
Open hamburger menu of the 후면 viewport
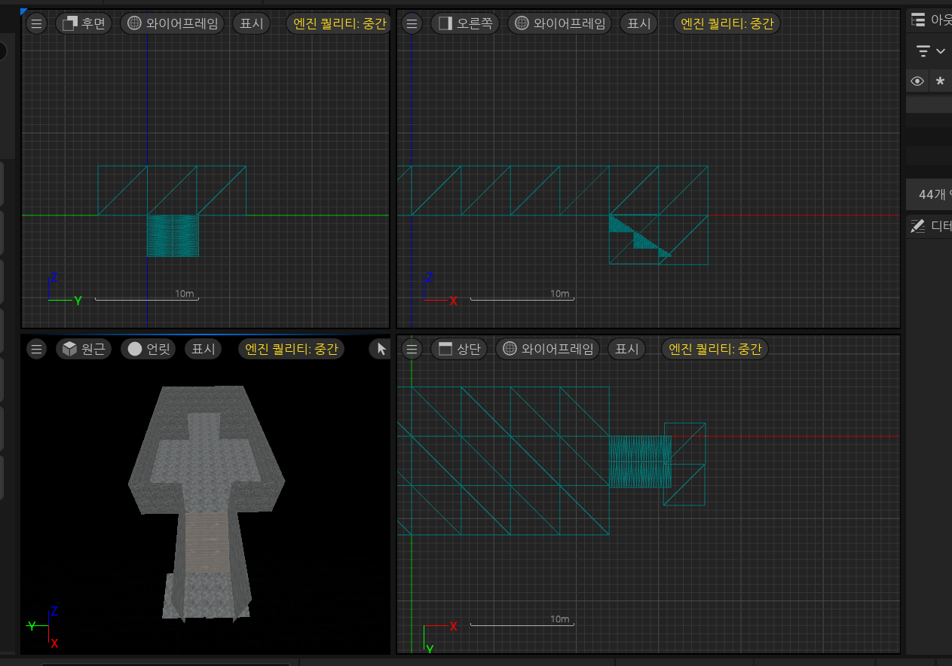click(x=36, y=23)
